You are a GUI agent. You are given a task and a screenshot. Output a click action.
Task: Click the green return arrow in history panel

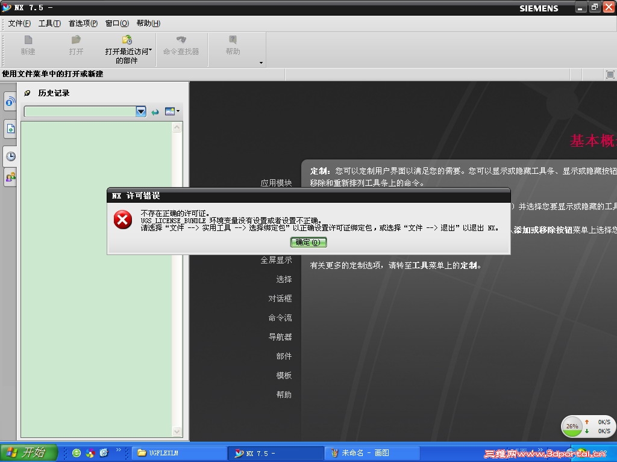pyautogui.click(x=155, y=112)
